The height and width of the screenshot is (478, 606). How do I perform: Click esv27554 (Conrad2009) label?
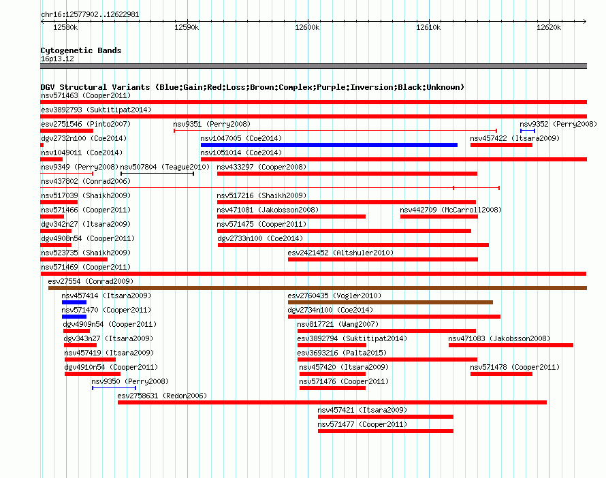click(x=91, y=281)
